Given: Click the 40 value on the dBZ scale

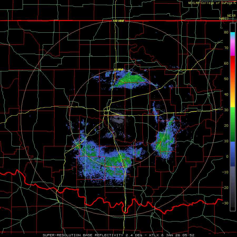Looking at the screenshot, I should [226, 95].
